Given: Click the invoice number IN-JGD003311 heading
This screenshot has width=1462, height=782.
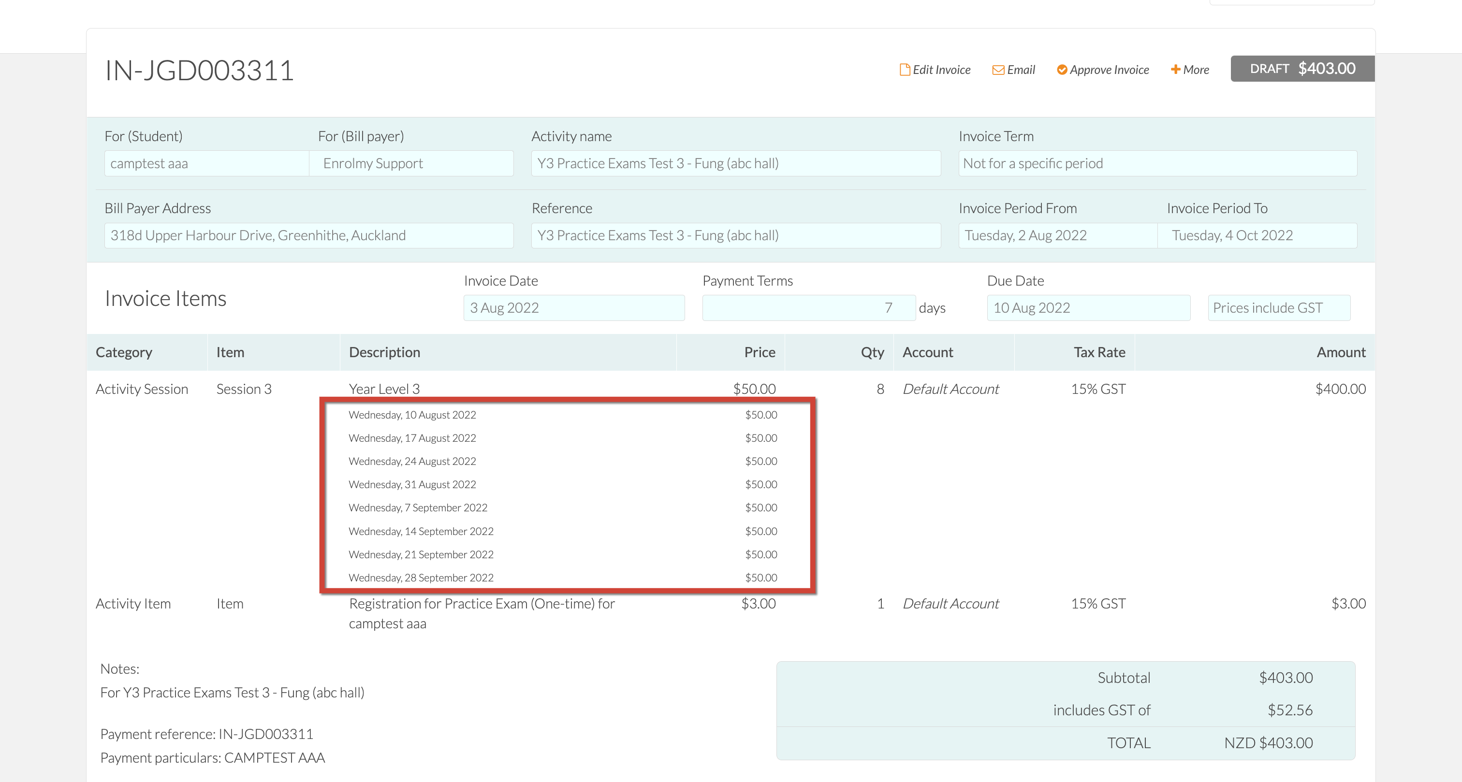Looking at the screenshot, I should point(199,71).
